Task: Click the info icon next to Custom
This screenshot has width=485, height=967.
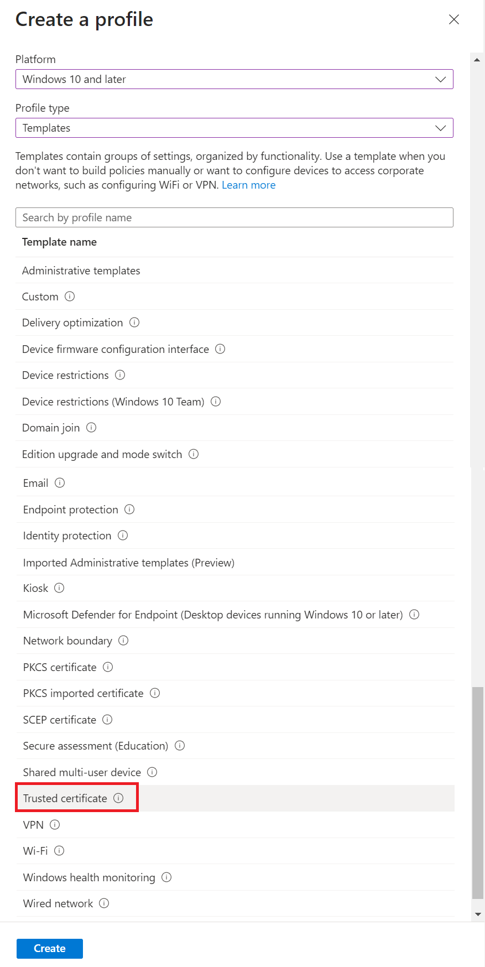Action: (70, 297)
